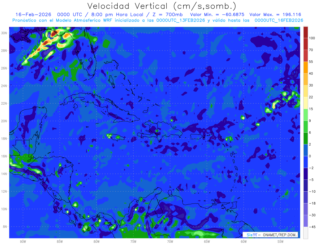Click the '22' colorbar label
Image resolution: width=318 pixels, height=245 pixels.
coord(311,97)
